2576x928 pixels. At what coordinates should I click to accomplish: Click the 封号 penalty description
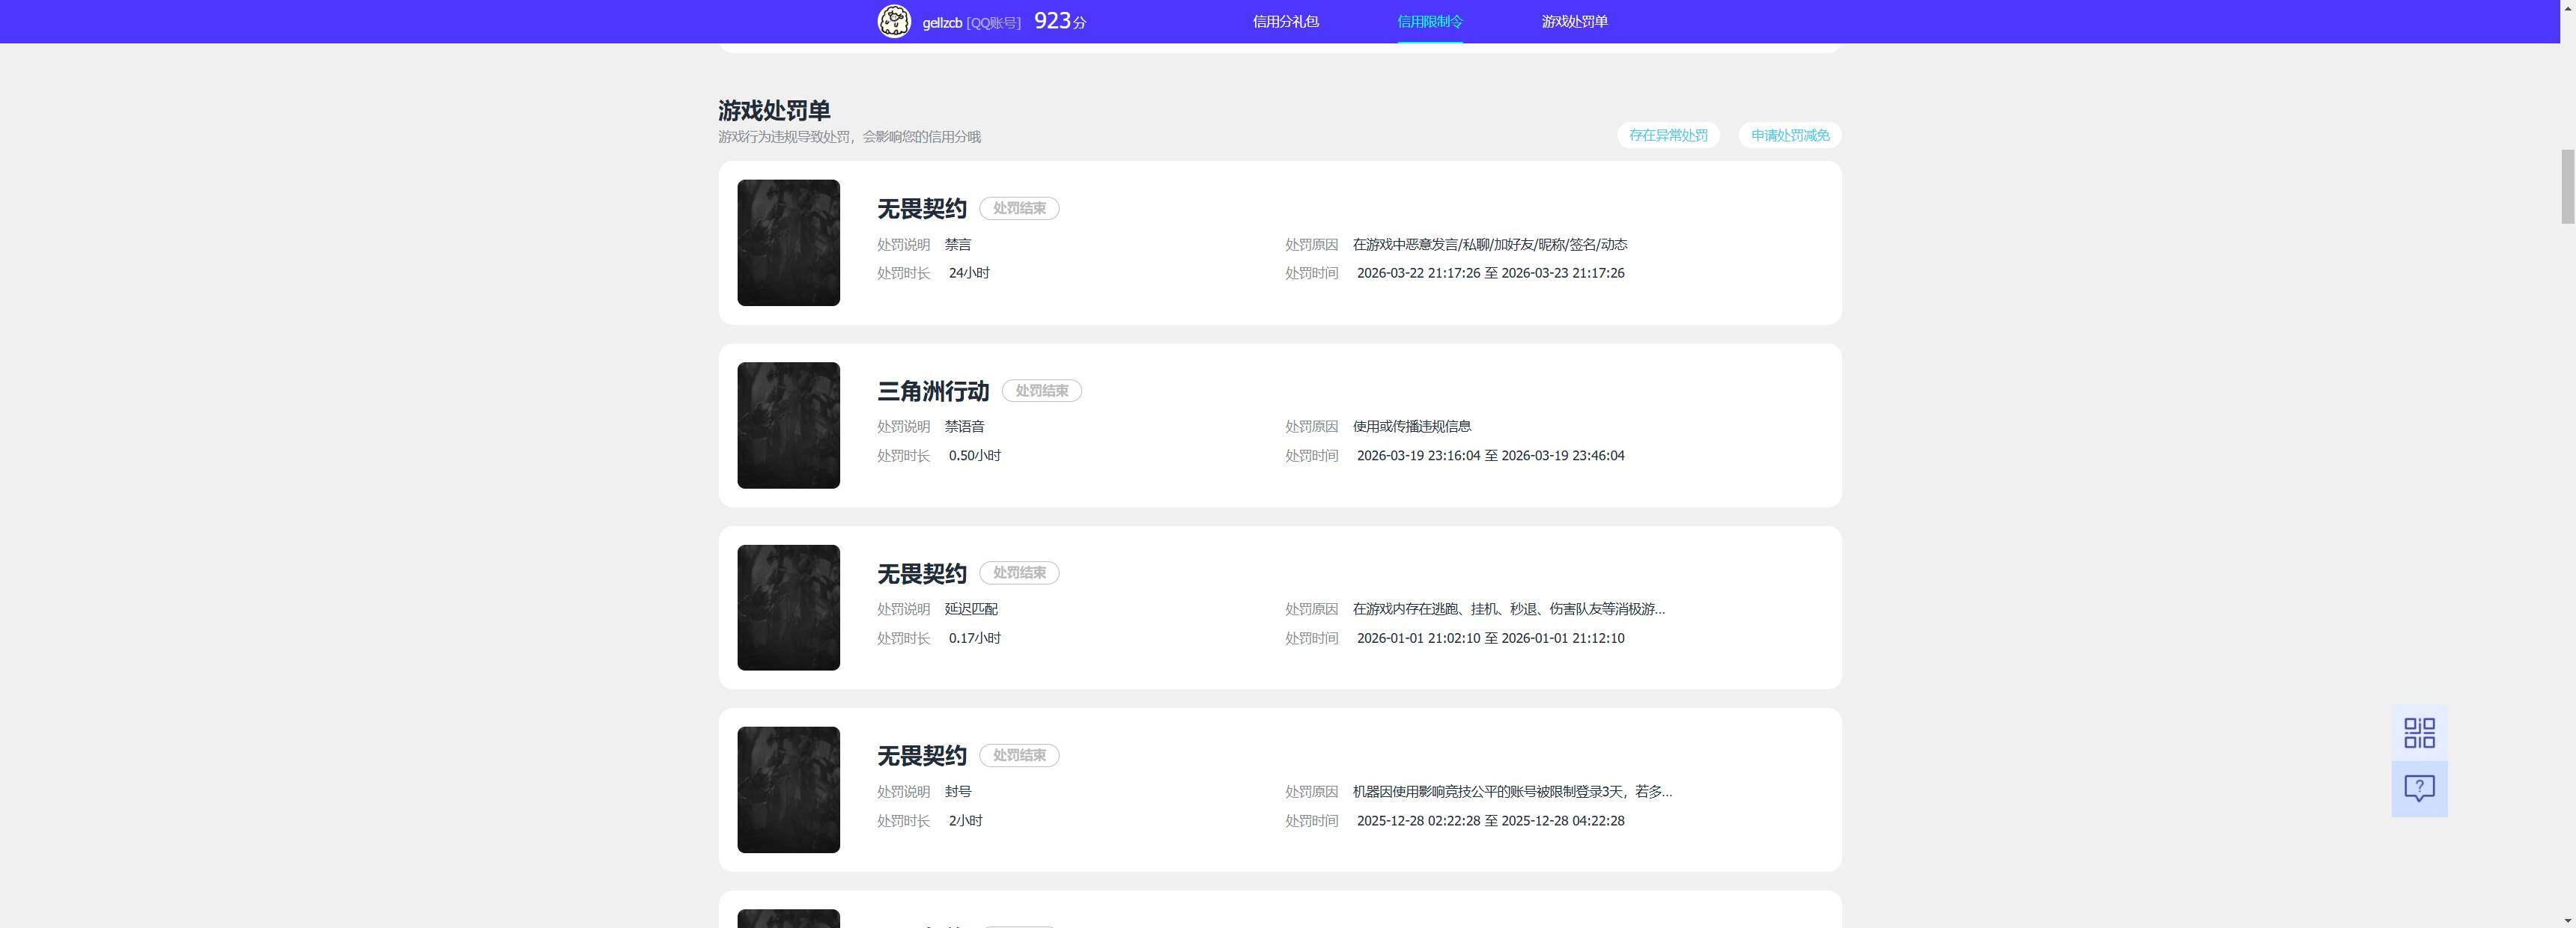pos(958,792)
